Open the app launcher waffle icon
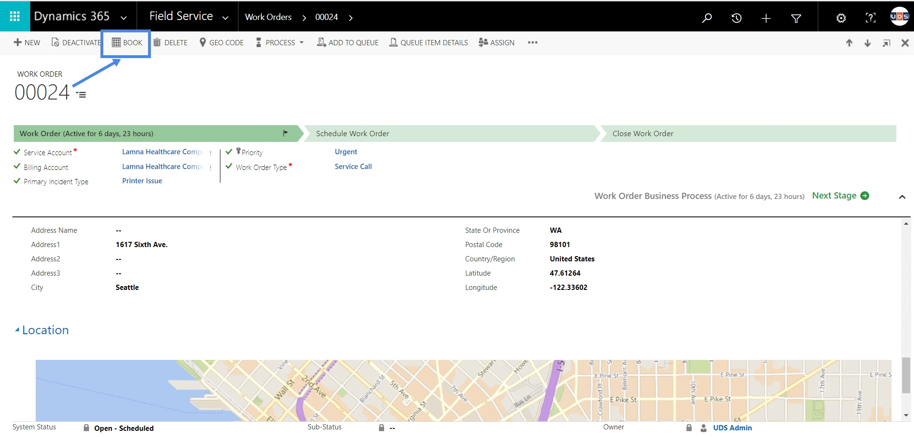 pos(15,17)
